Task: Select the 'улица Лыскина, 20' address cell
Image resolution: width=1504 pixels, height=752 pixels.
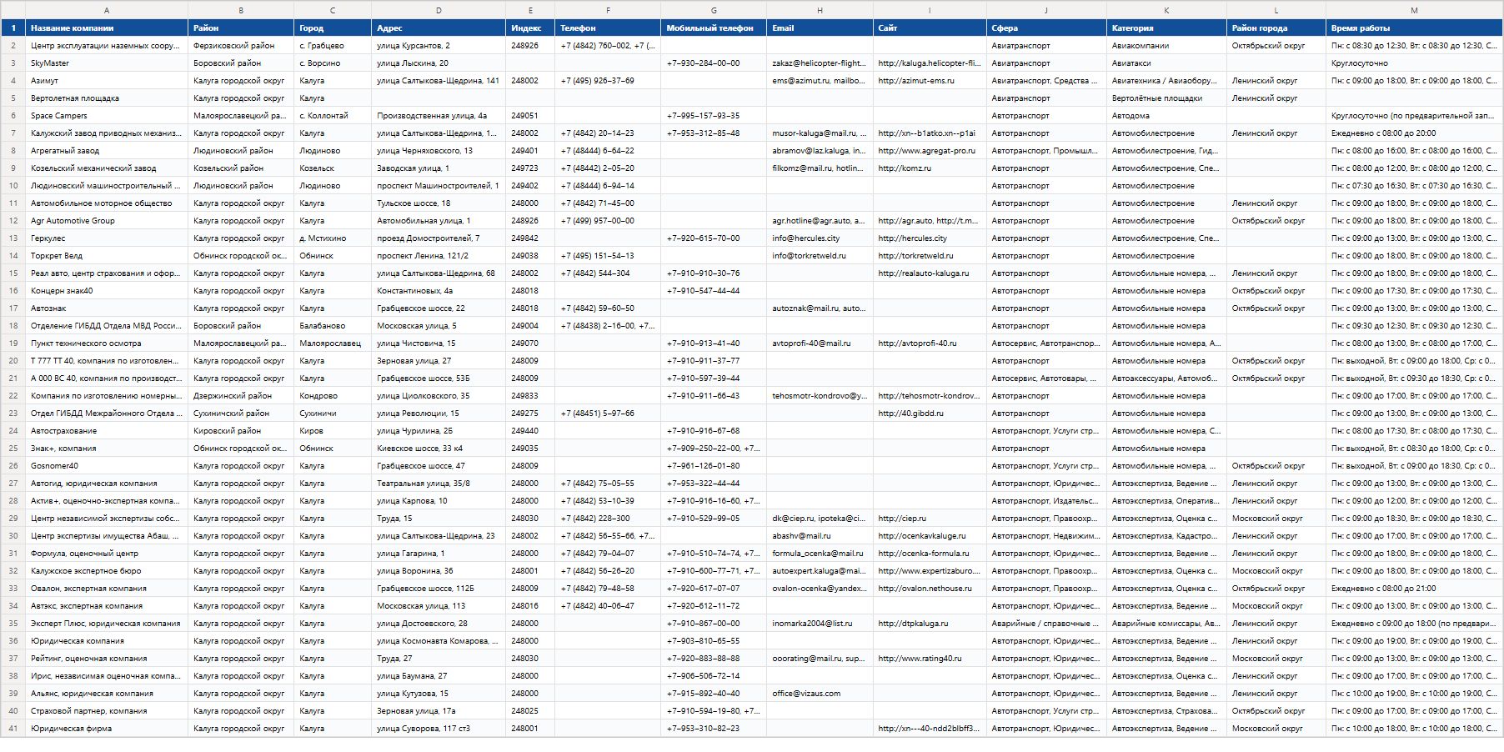Action: pos(439,63)
